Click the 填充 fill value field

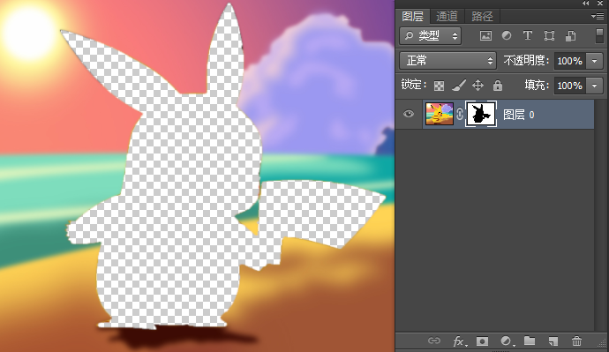(570, 86)
